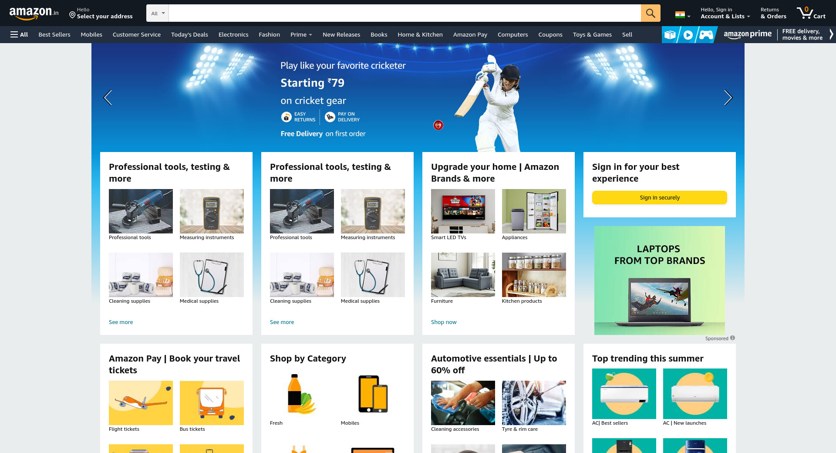Open Books in navigation bar
Image resolution: width=836 pixels, height=453 pixels.
379,34
